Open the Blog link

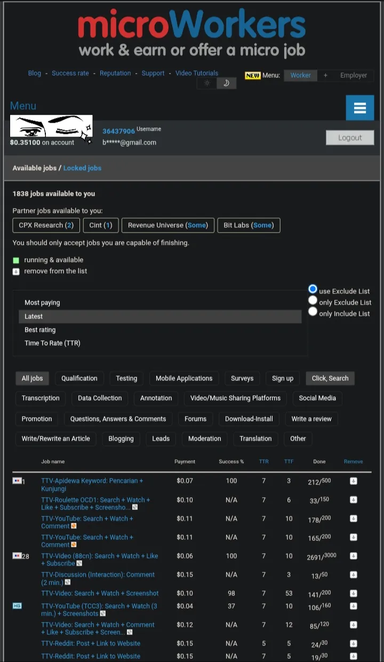click(x=35, y=73)
